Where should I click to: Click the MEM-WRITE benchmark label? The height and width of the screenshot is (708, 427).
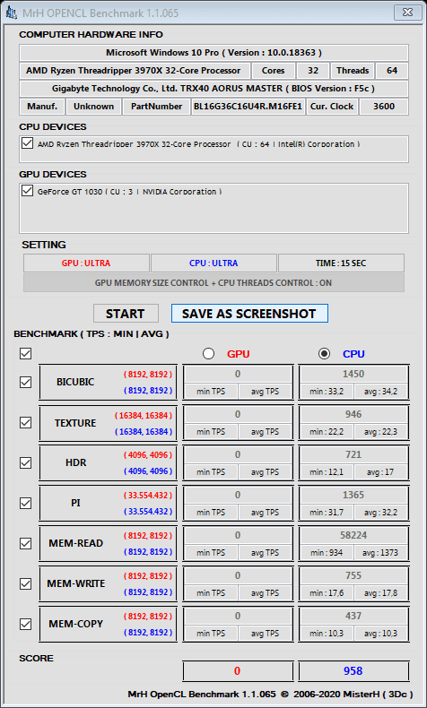pyautogui.click(x=75, y=583)
